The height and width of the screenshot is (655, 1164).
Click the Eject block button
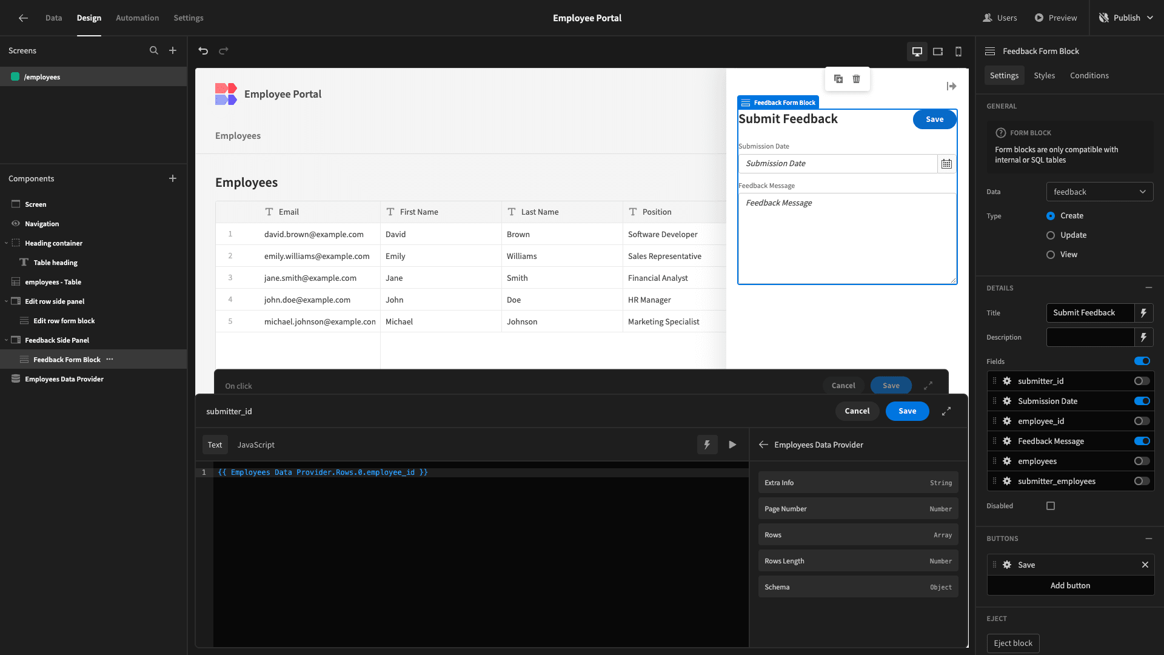1013,643
